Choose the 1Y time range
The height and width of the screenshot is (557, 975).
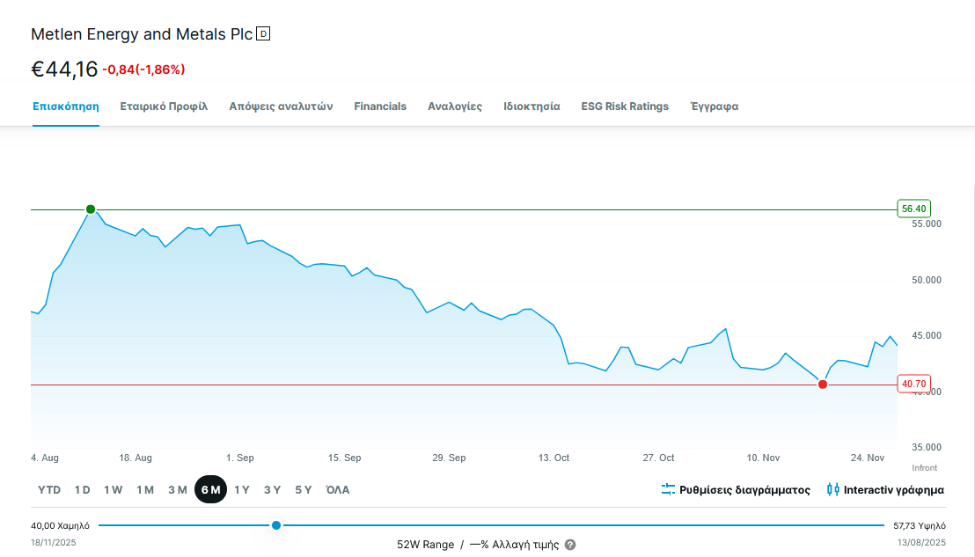tap(241, 489)
